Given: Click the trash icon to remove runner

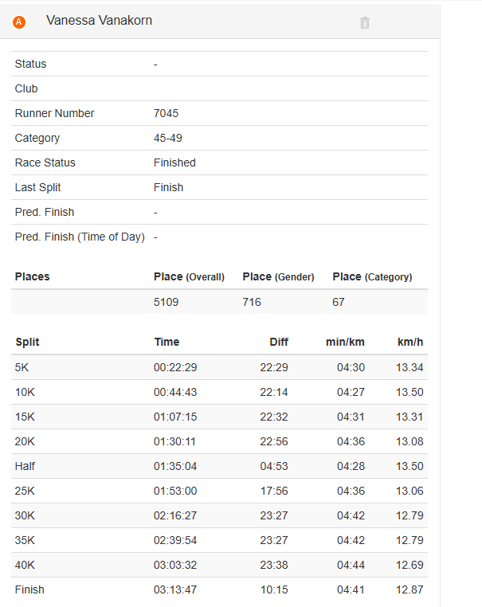Looking at the screenshot, I should point(365,22).
